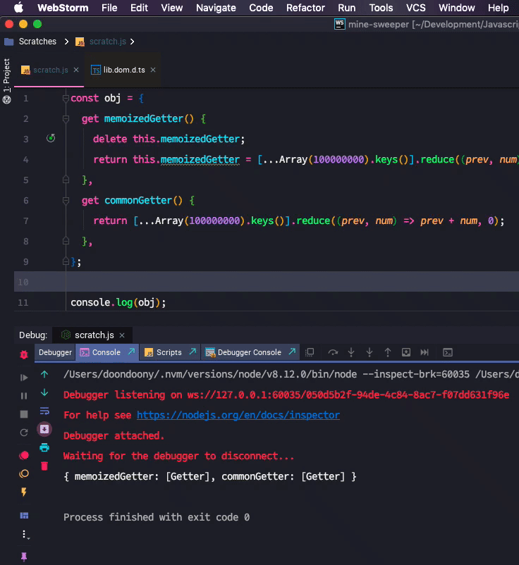Collapse commonGetter fold marker on line 6

point(66,200)
